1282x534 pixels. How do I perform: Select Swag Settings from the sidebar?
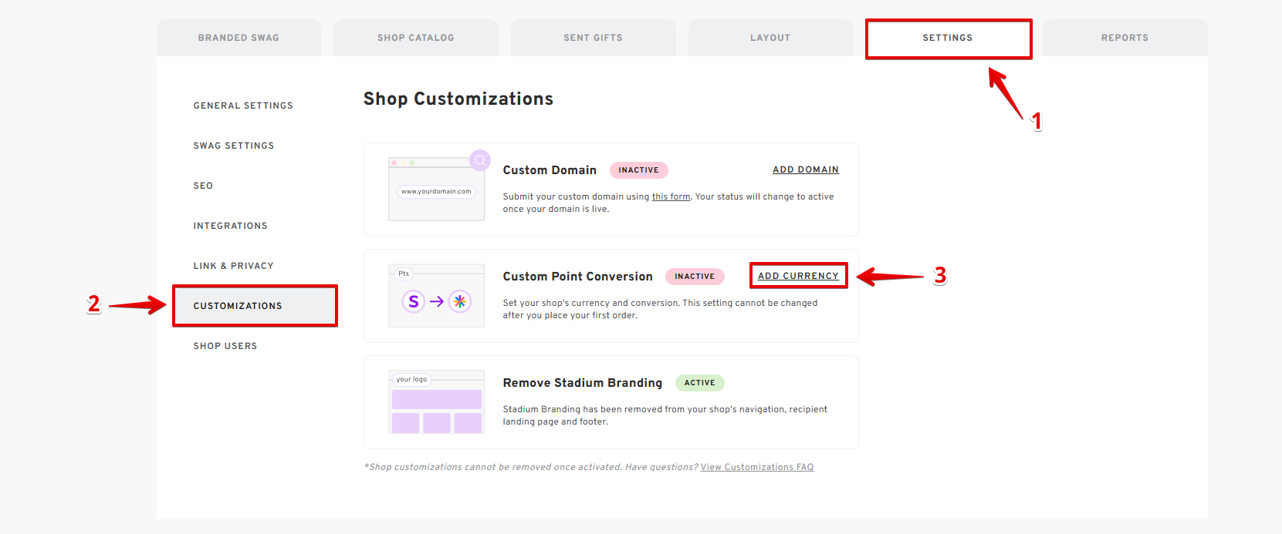pos(234,146)
